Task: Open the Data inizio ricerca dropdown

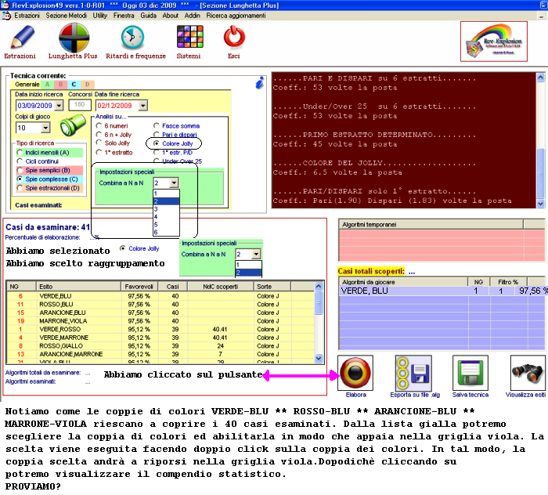Action: (59, 105)
